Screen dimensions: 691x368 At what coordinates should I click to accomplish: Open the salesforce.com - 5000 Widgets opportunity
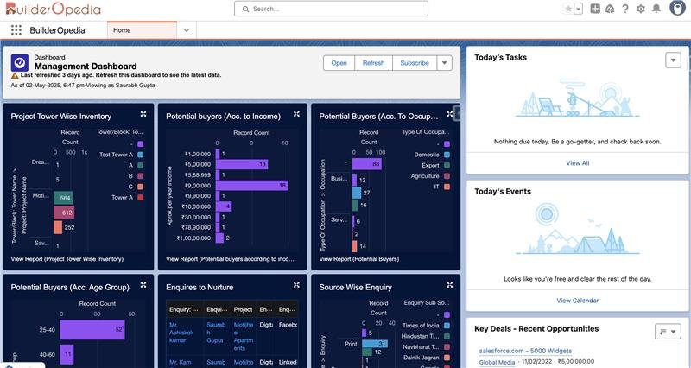point(525,351)
